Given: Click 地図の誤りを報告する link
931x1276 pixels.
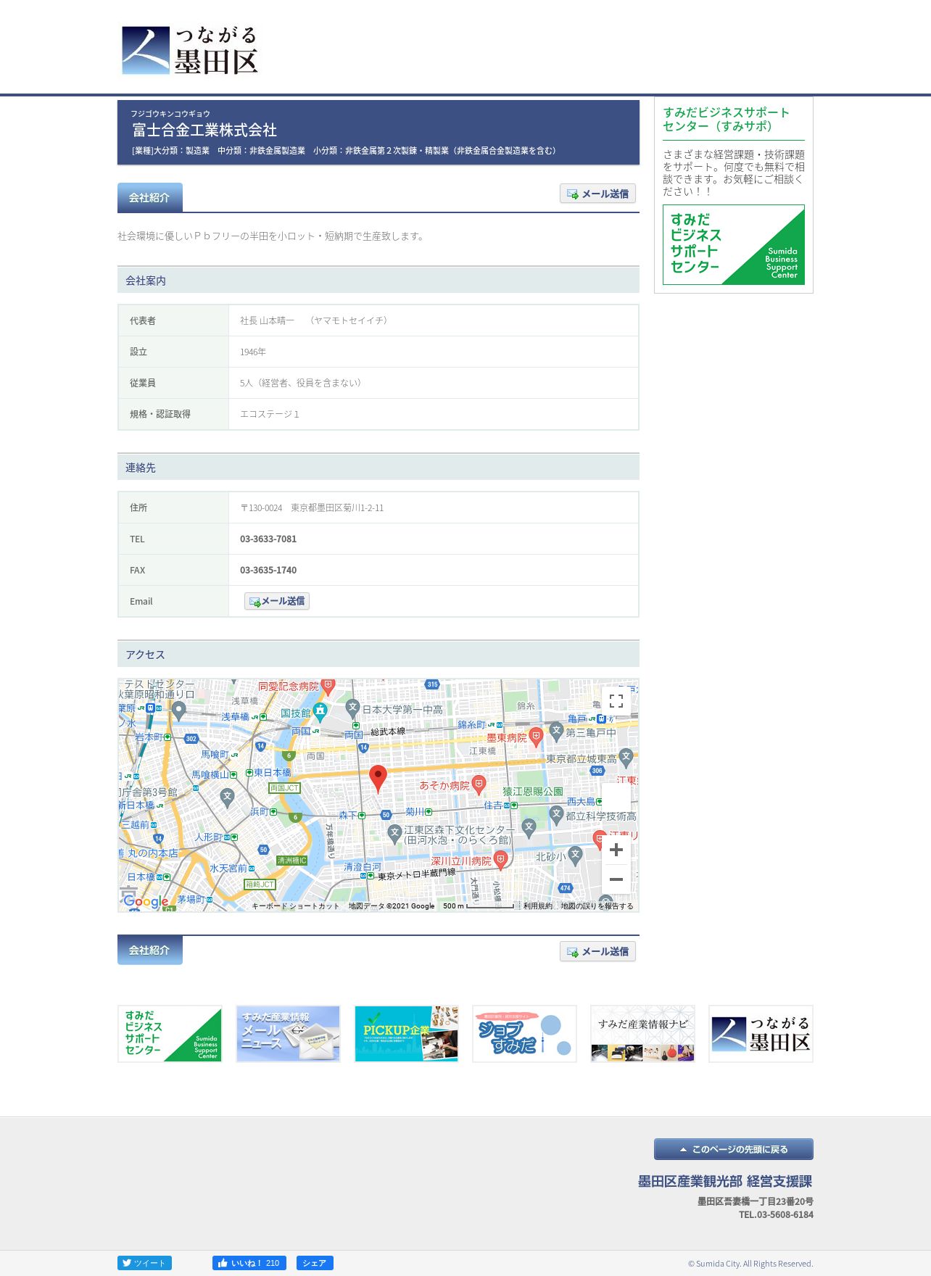Looking at the screenshot, I should [597, 906].
